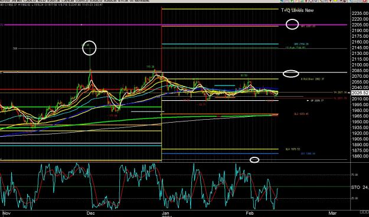
Task: Click the 1890.00 price axis label
Action: tap(360, 145)
